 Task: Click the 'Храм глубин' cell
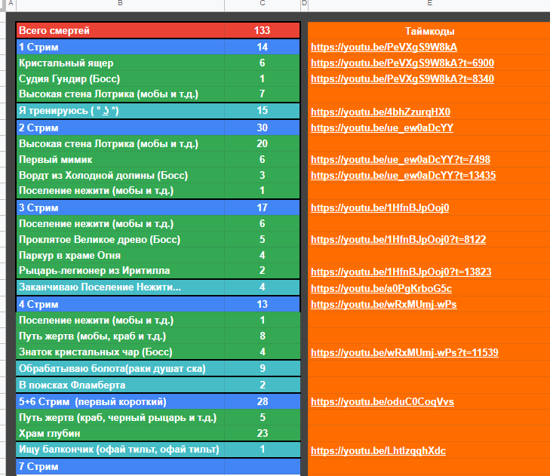tap(121, 433)
